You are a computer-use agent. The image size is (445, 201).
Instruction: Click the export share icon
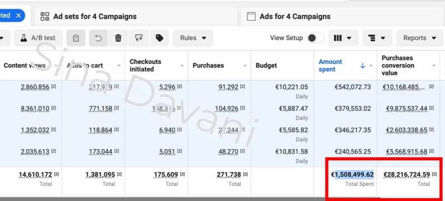pos(139,38)
